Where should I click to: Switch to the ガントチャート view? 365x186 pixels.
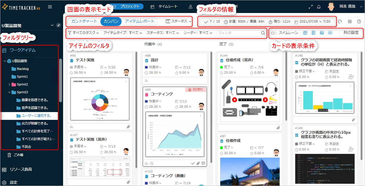click(84, 21)
